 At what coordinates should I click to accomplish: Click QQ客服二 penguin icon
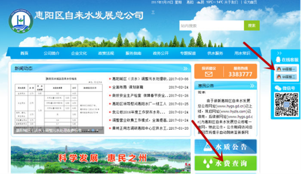point(278,77)
